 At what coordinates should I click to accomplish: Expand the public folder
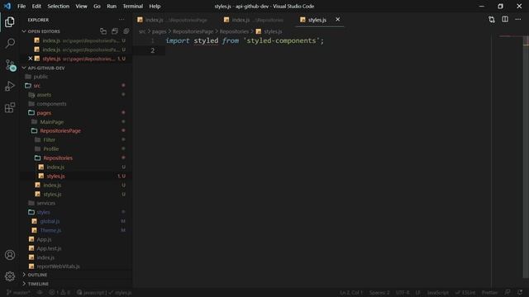[41, 77]
